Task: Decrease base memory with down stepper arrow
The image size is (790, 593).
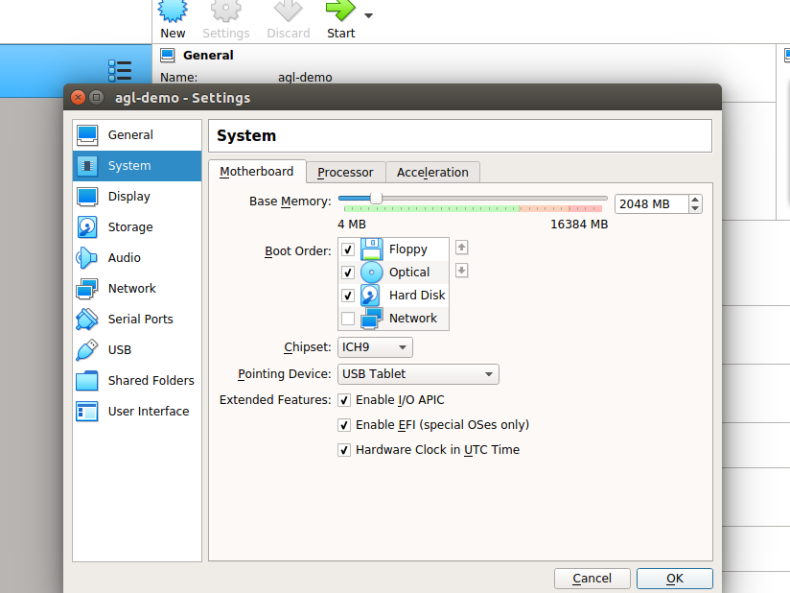Action: pos(695,209)
